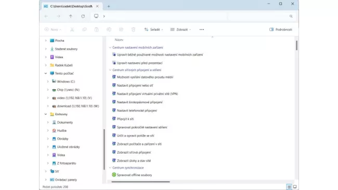The width and height of the screenshot is (338, 190).
Task: Click icon of Spravovat offline soubory
Action: [114, 175]
